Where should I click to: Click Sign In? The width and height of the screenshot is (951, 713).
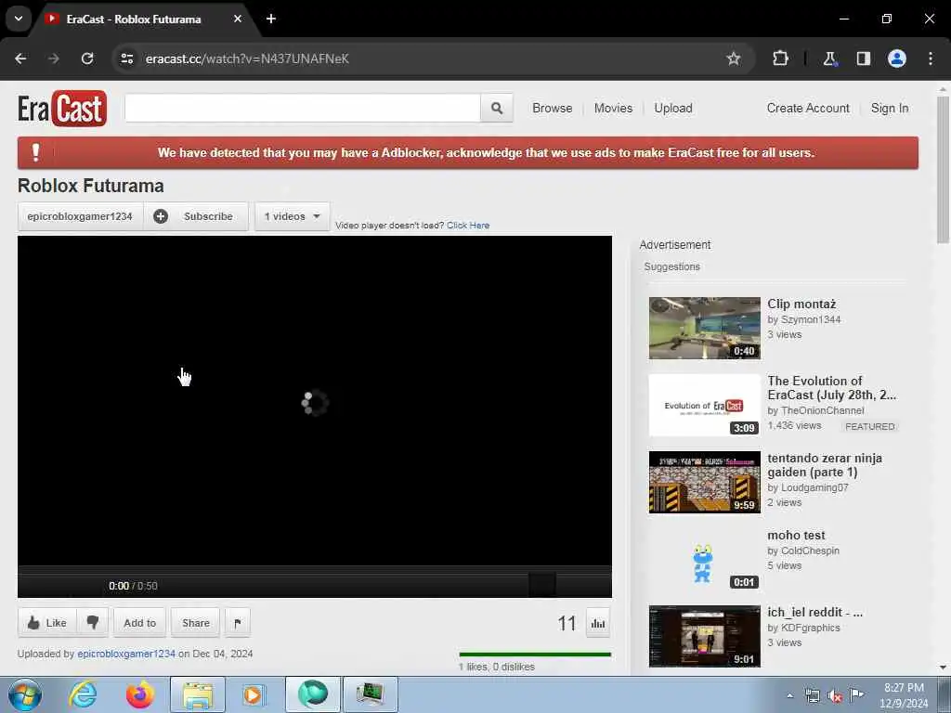[890, 108]
